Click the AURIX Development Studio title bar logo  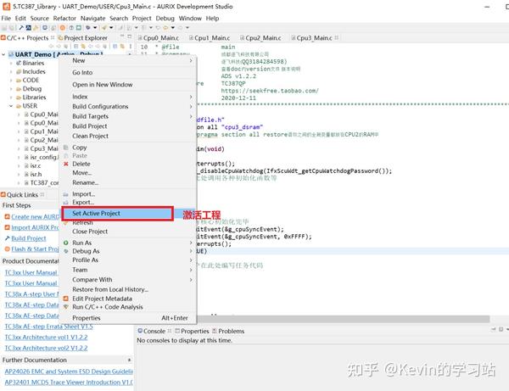pyautogui.click(x=6, y=6)
